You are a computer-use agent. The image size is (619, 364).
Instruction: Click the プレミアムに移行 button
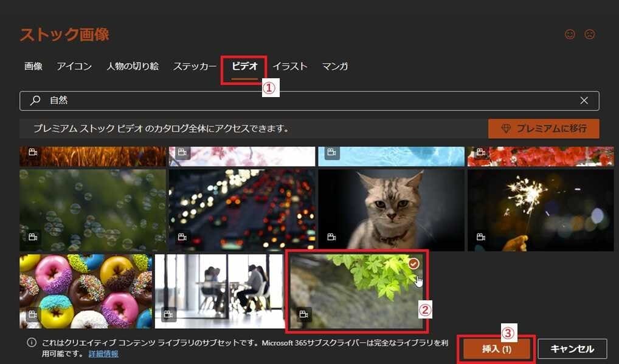tap(543, 129)
